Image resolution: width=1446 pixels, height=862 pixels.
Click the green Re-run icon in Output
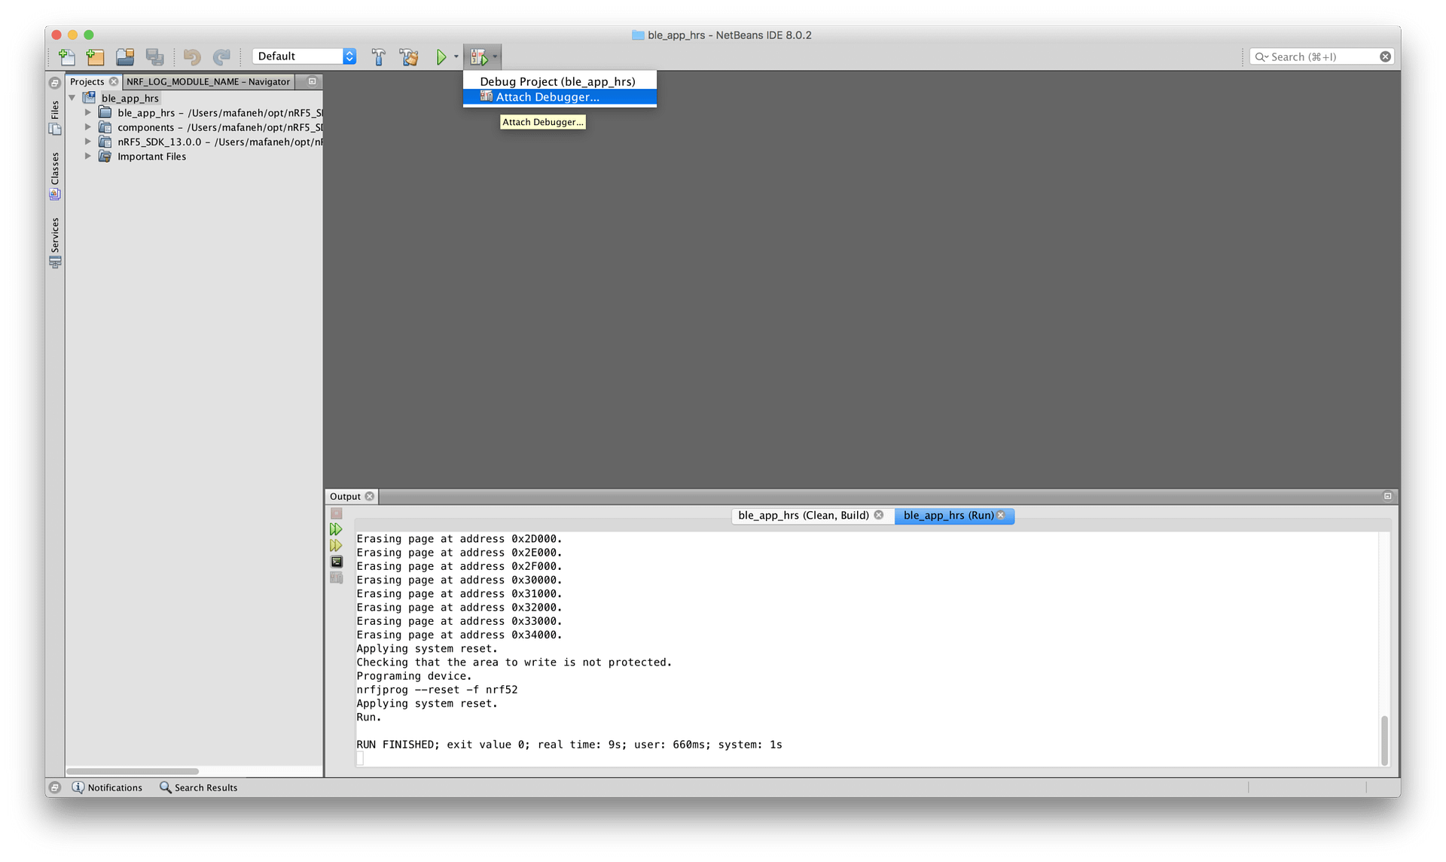point(337,529)
